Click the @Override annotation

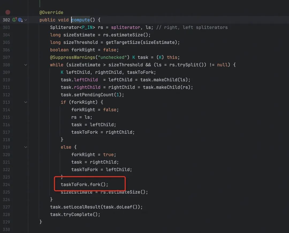pos(51,12)
